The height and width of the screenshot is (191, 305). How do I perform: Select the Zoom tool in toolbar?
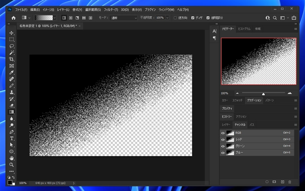click(12, 165)
